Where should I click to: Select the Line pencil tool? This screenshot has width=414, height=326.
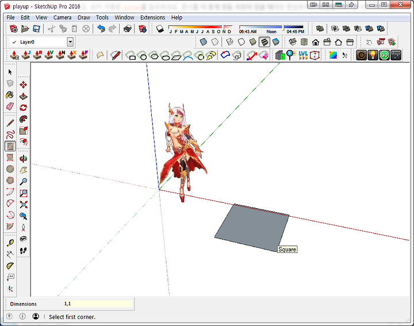pyautogui.click(x=10, y=123)
